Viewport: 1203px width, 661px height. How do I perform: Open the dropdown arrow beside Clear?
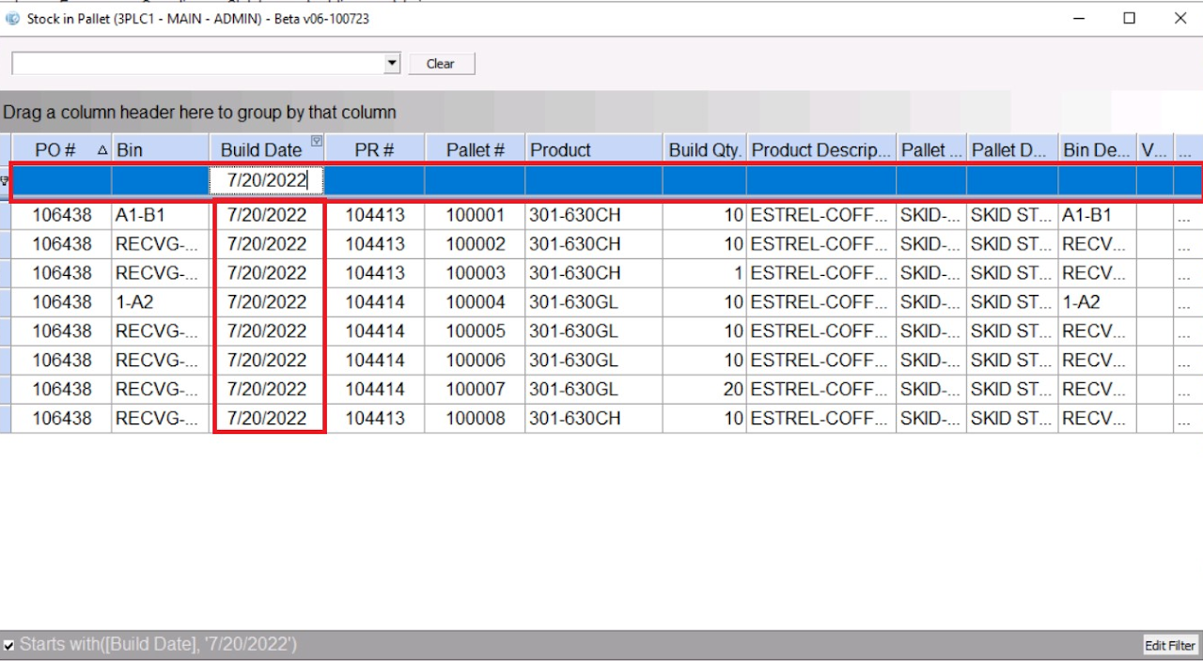pos(392,63)
